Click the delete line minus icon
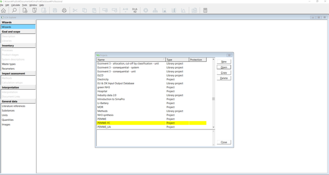 [x=115, y=10]
